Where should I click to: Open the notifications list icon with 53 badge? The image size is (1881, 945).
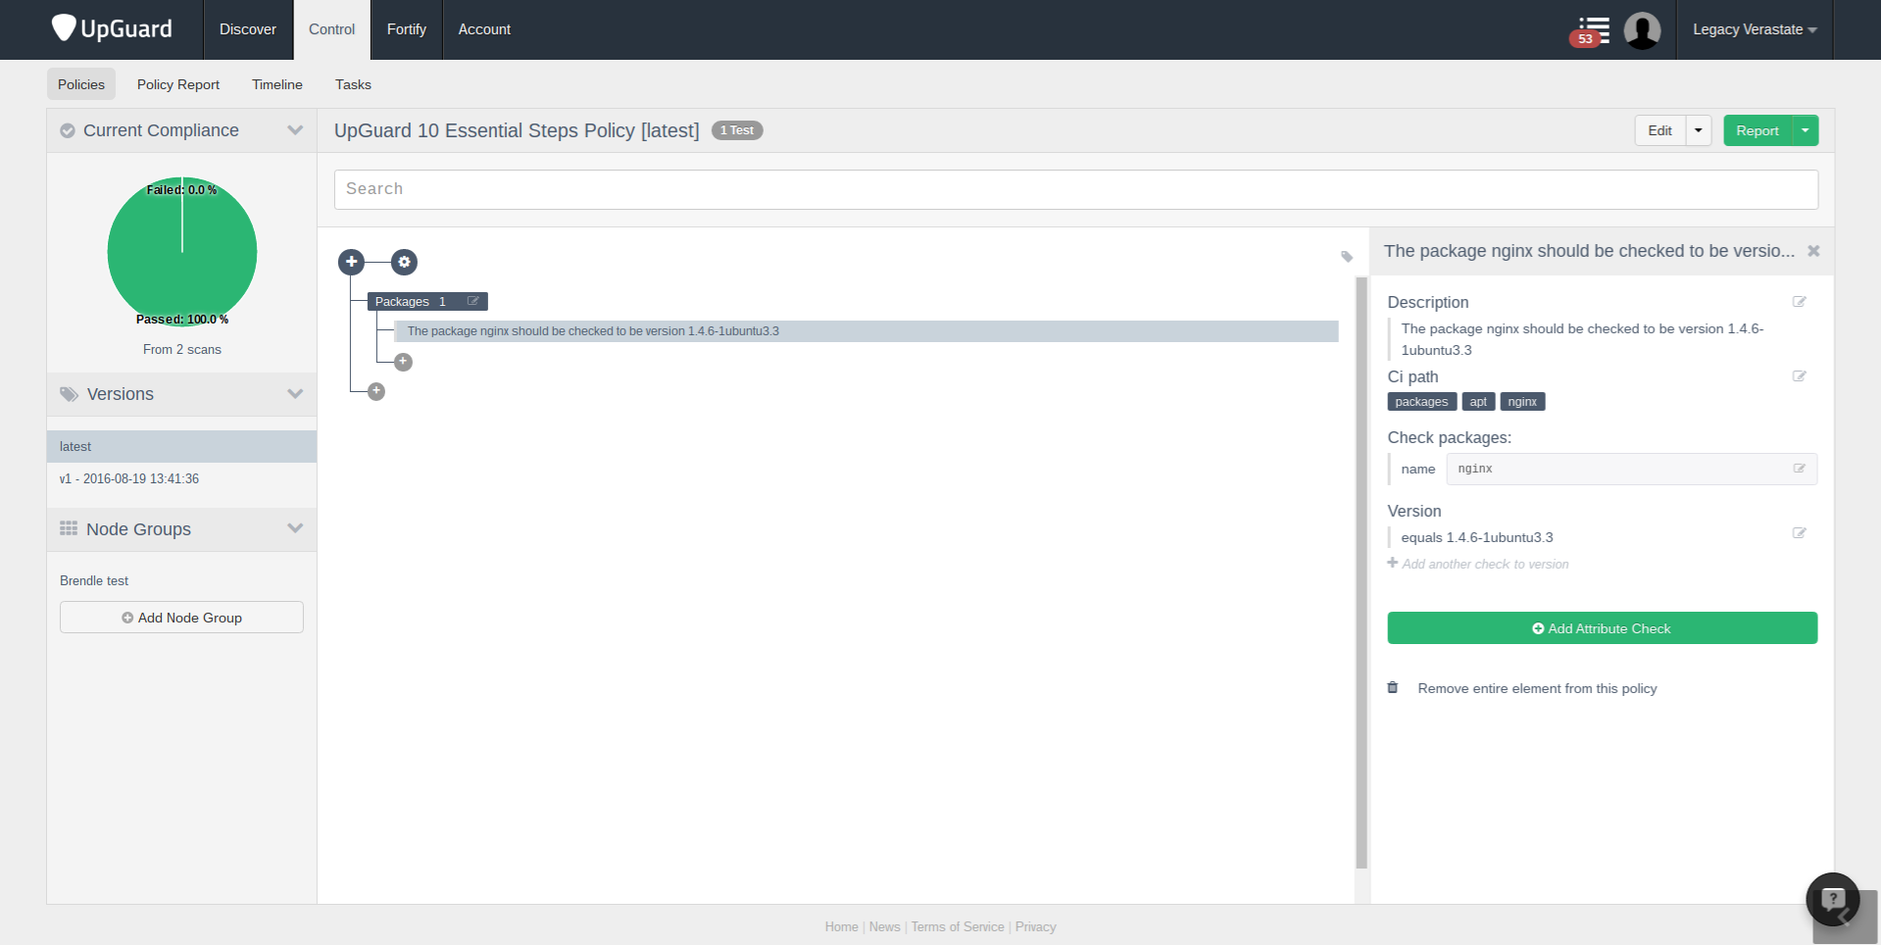pos(1593,30)
